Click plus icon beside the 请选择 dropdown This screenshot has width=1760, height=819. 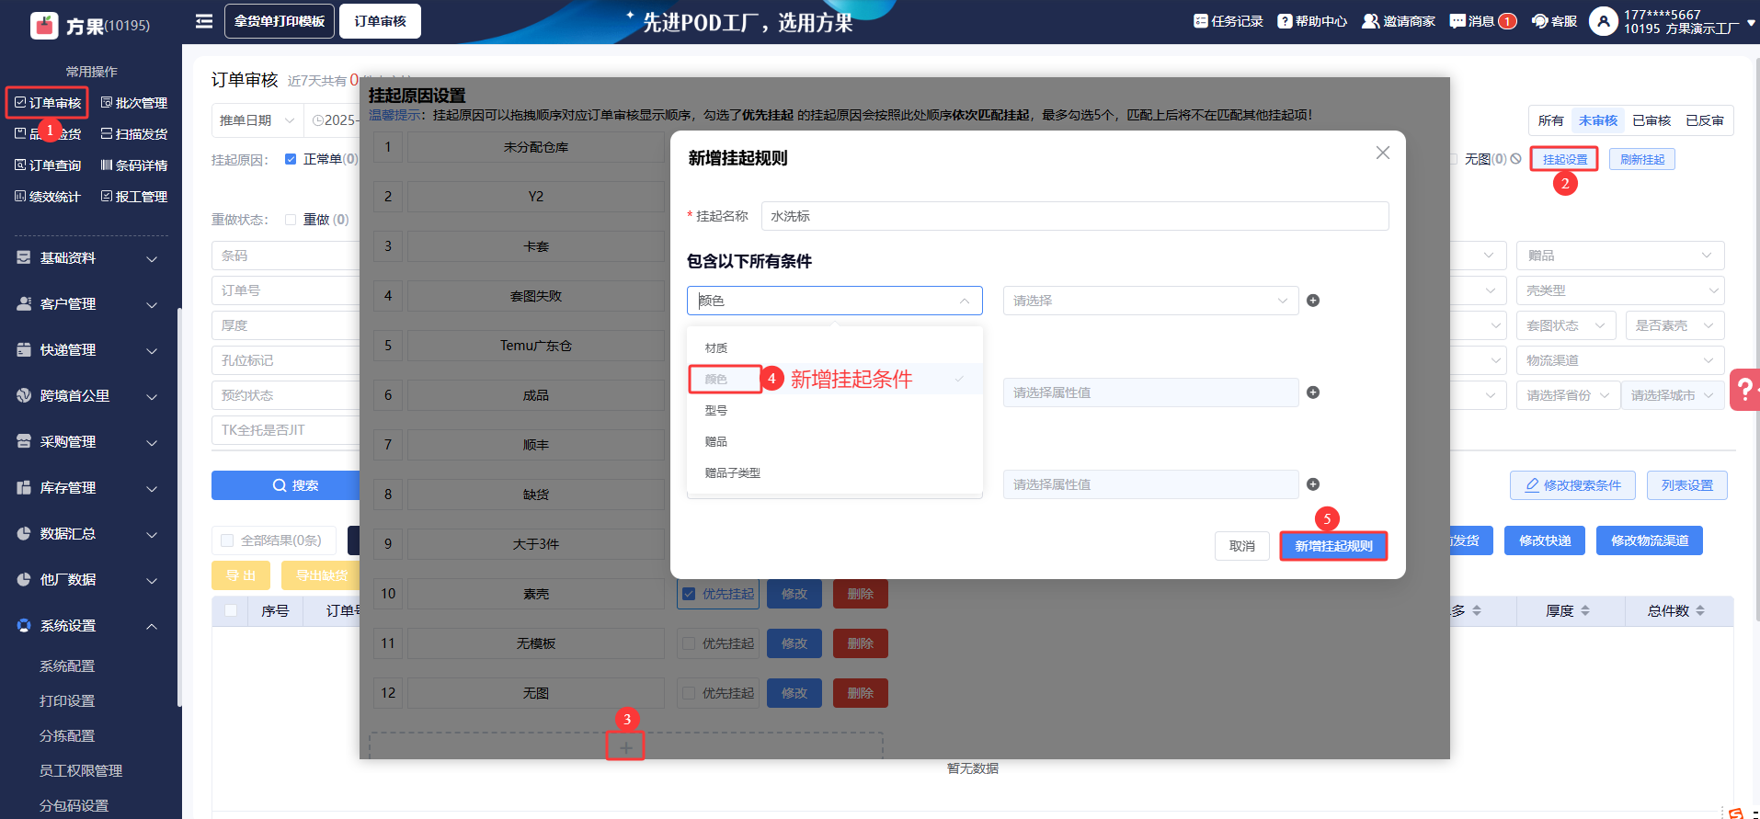click(1313, 301)
